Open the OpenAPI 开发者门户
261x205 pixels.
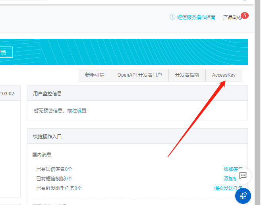click(139, 75)
